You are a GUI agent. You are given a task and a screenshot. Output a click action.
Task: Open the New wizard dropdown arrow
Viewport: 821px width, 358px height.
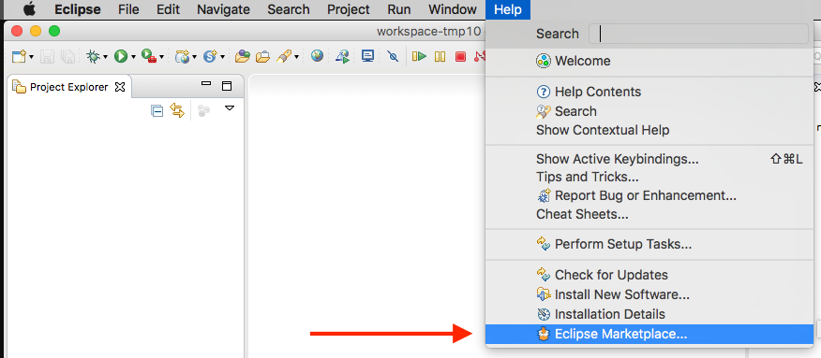point(32,57)
